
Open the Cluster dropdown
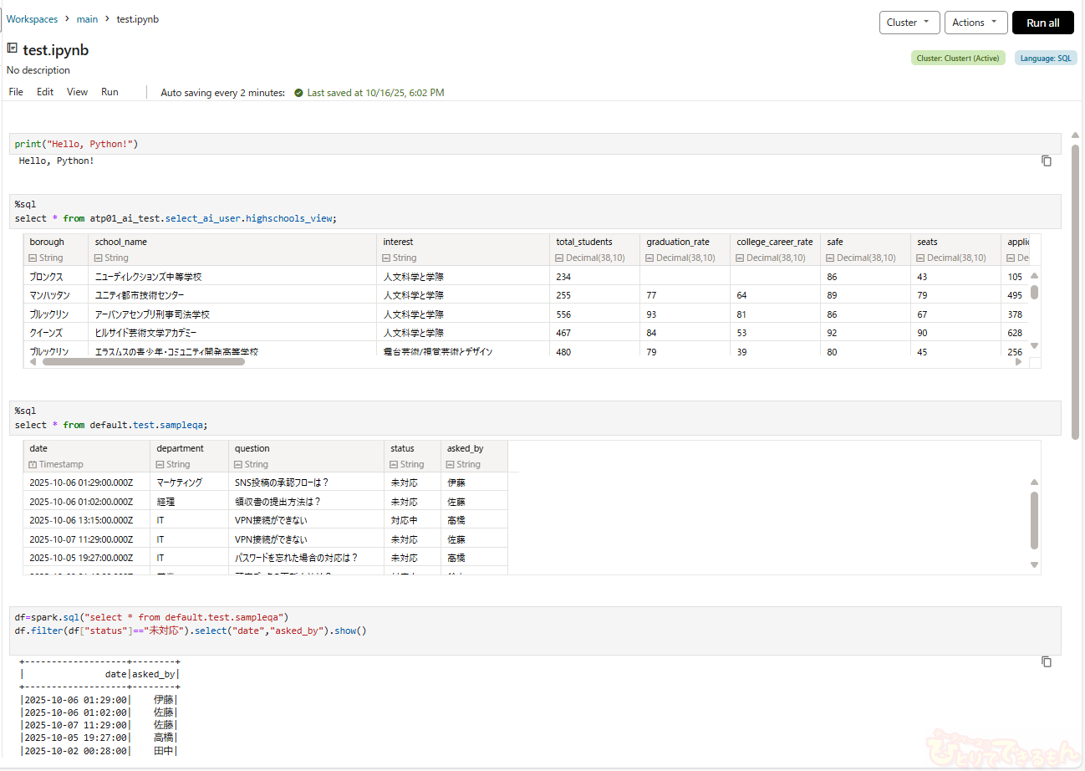(x=909, y=23)
